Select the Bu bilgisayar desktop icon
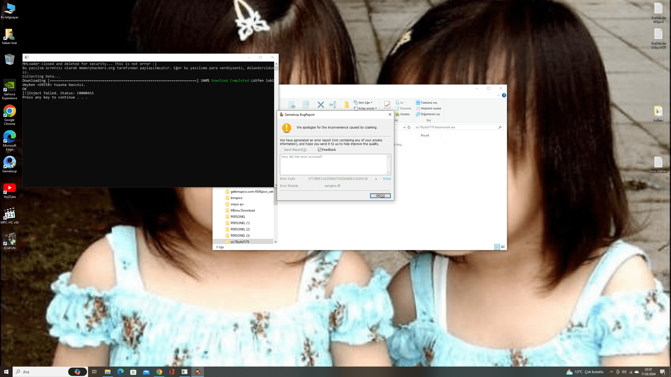 tap(10, 11)
